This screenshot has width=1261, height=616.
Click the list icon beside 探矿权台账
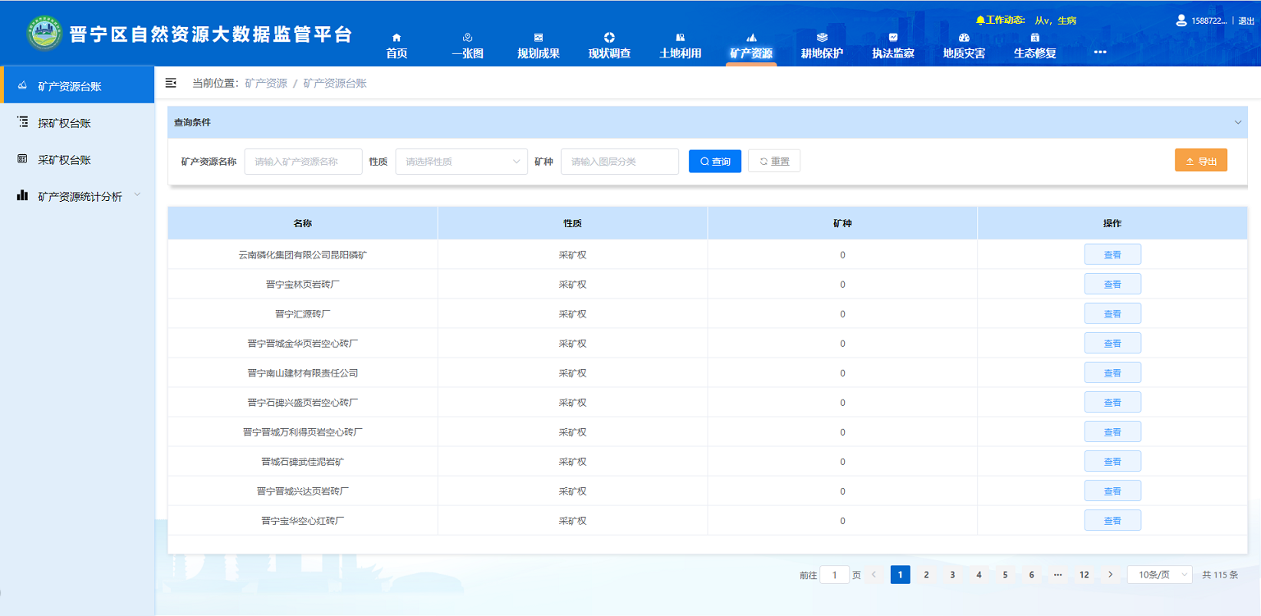[23, 122]
